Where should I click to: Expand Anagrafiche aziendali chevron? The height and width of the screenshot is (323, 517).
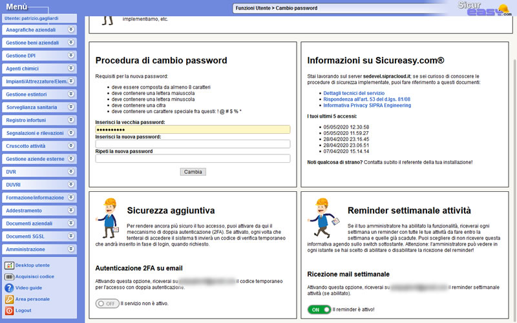(71, 29)
